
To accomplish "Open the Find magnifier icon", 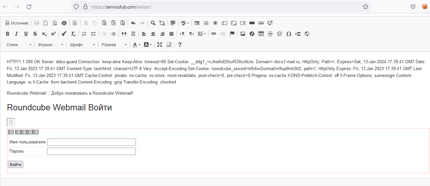I will pyautogui.click(x=153, y=23).
